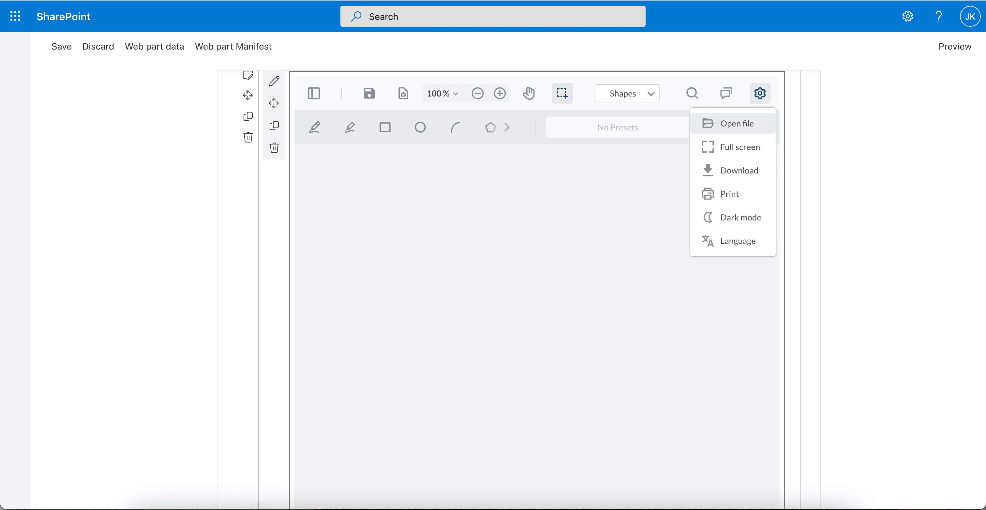Click the zoom out minus icon

click(477, 93)
